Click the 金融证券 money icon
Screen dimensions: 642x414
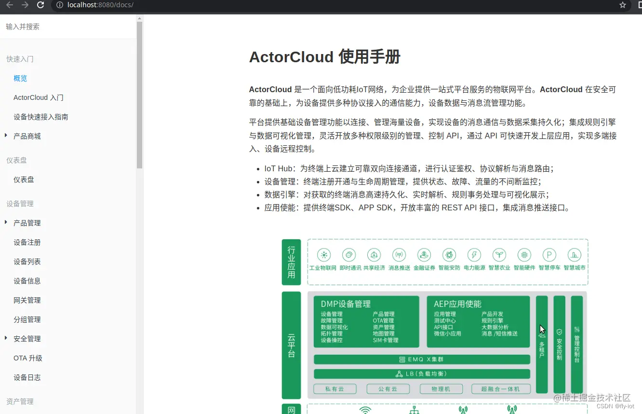(x=424, y=255)
